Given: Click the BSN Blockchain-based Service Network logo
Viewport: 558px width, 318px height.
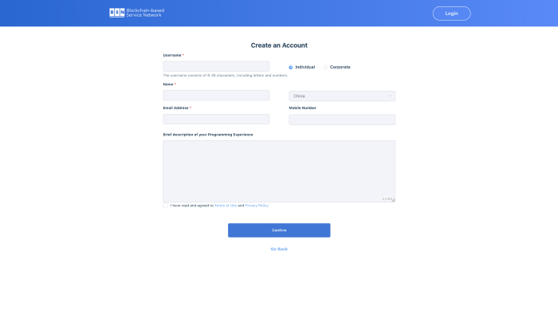Looking at the screenshot, I should coord(136,13).
